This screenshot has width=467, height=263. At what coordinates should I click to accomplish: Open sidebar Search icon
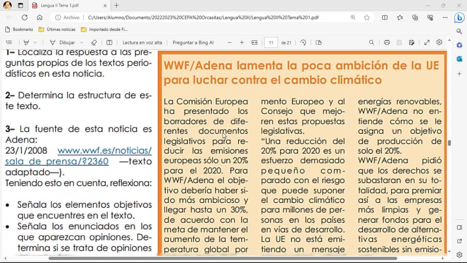pyautogui.click(x=459, y=31)
